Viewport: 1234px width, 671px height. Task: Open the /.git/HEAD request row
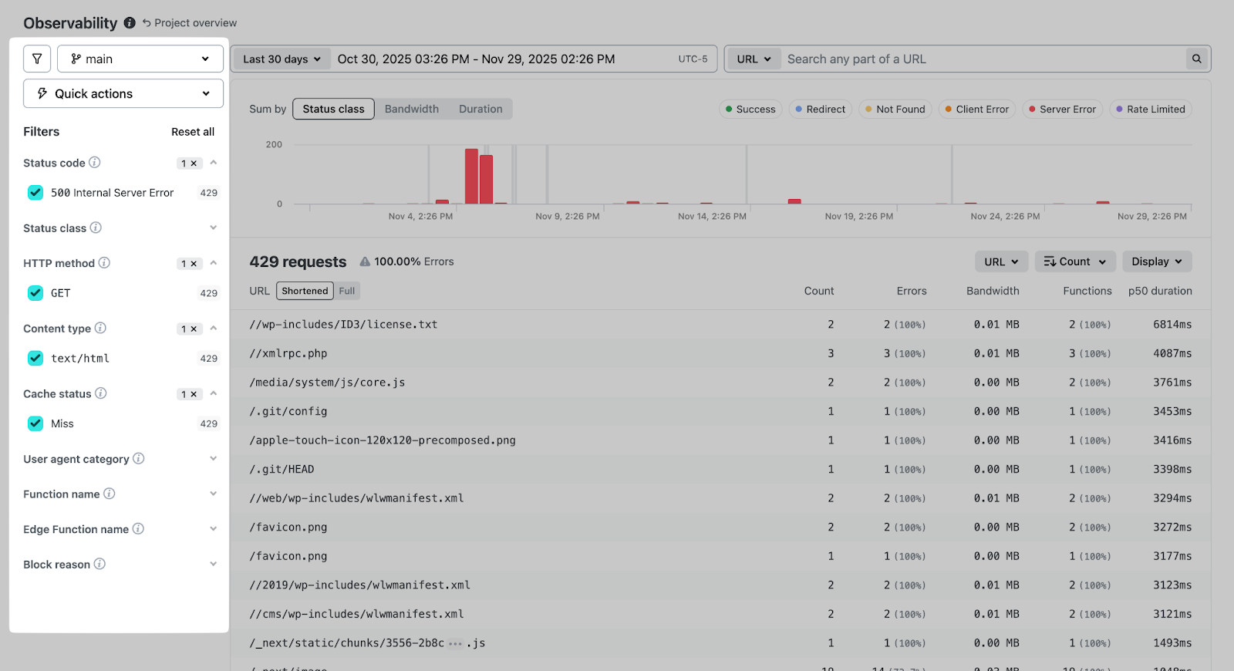[720, 469]
